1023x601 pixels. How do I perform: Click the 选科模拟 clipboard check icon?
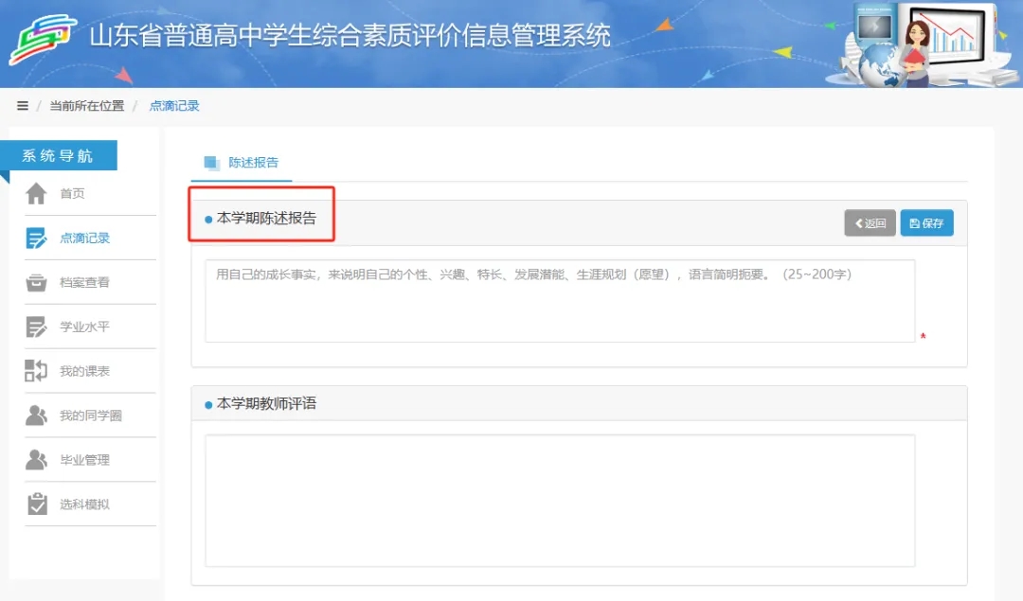pos(36,504)
